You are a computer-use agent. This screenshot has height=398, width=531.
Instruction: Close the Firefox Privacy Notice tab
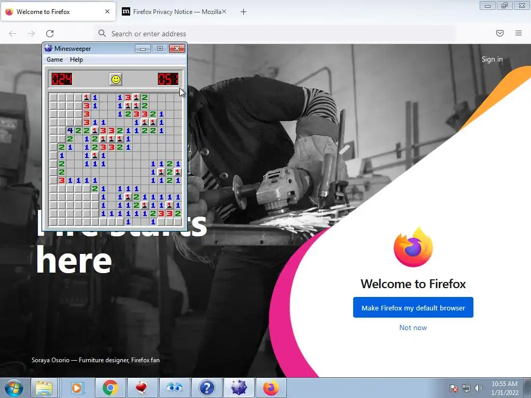pyautogui.click(x=224, y=11)
